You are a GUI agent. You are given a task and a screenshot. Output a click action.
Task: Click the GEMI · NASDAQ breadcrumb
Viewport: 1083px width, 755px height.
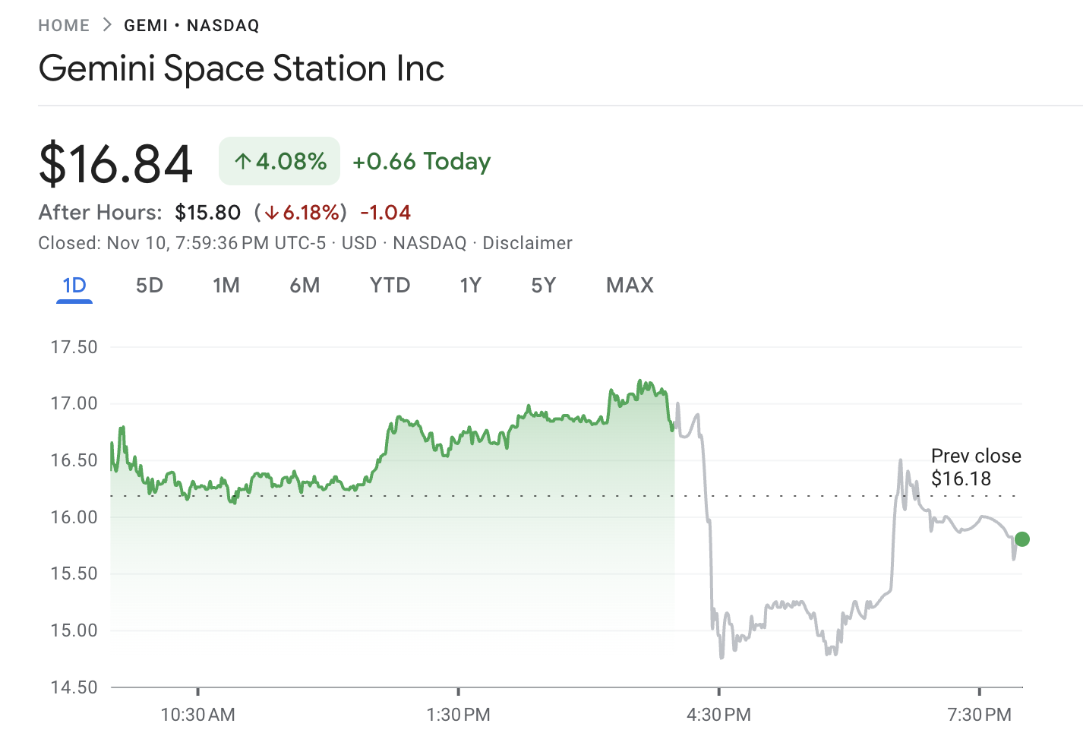click(191, 25)
